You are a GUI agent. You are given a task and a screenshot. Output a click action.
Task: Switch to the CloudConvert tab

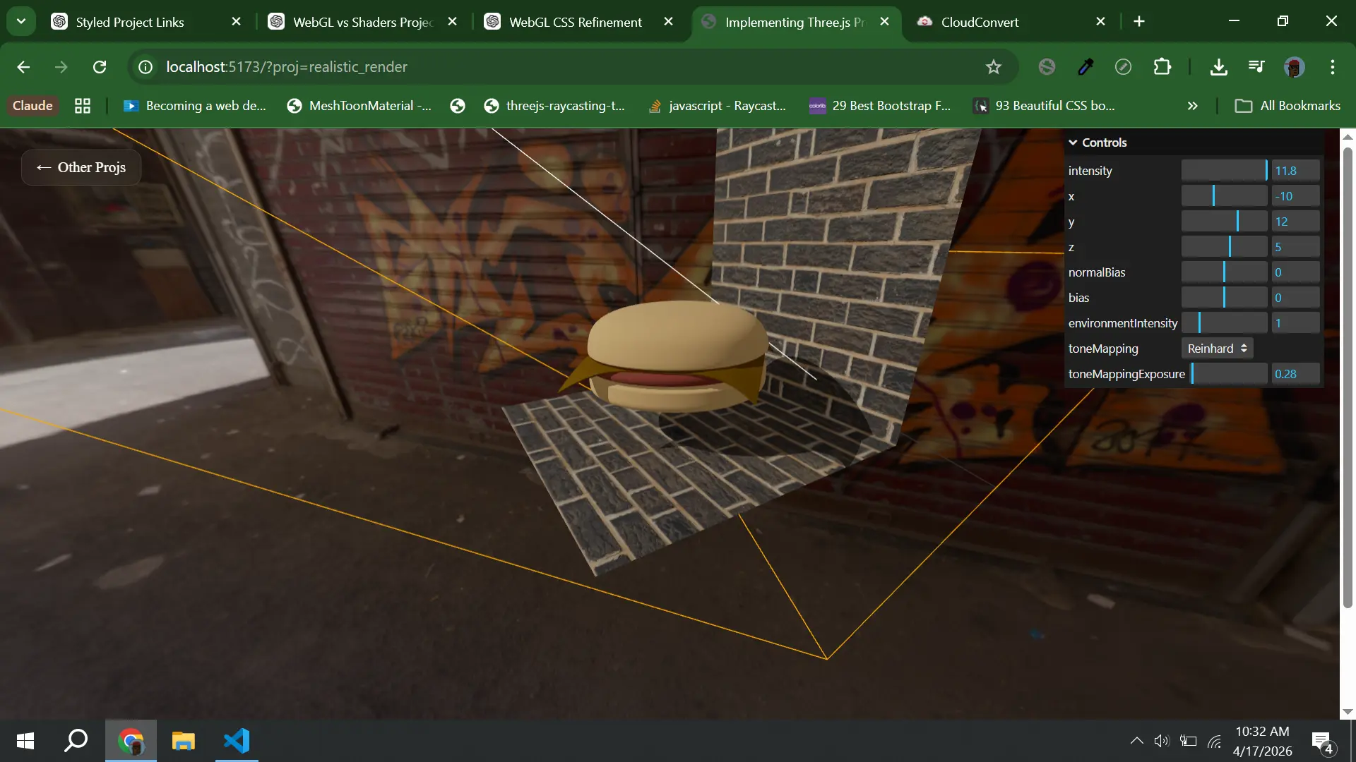[979, 22]
